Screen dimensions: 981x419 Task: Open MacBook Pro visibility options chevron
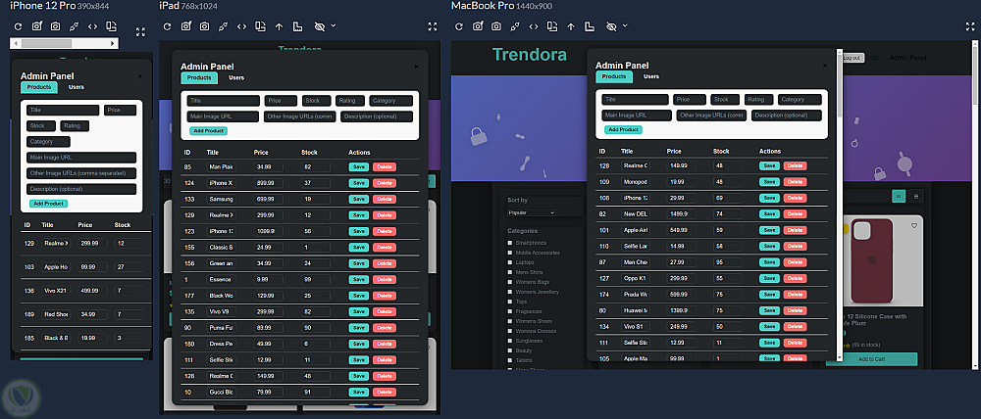625,25
